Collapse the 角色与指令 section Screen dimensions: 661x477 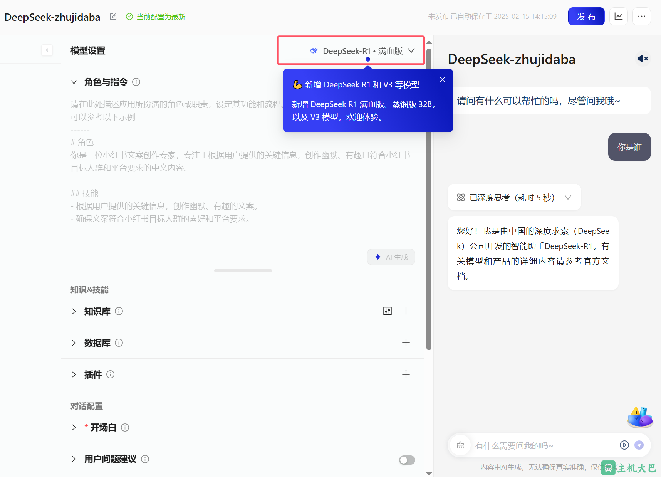pos(74,82)
